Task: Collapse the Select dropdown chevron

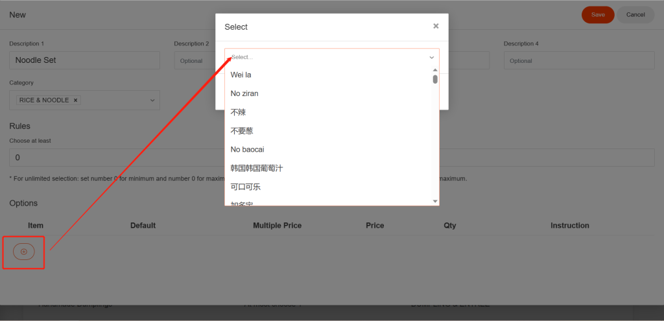Action: tap(431, 57)
